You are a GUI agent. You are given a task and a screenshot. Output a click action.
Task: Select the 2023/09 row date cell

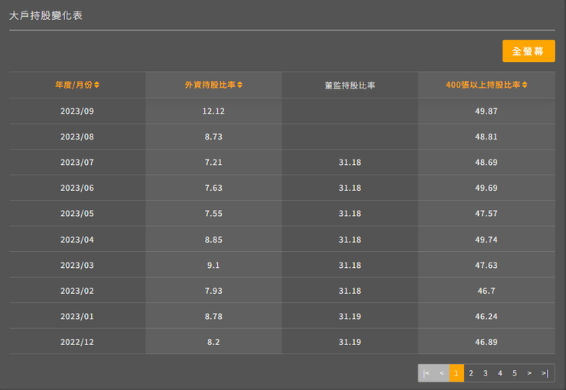click(76, 111)
